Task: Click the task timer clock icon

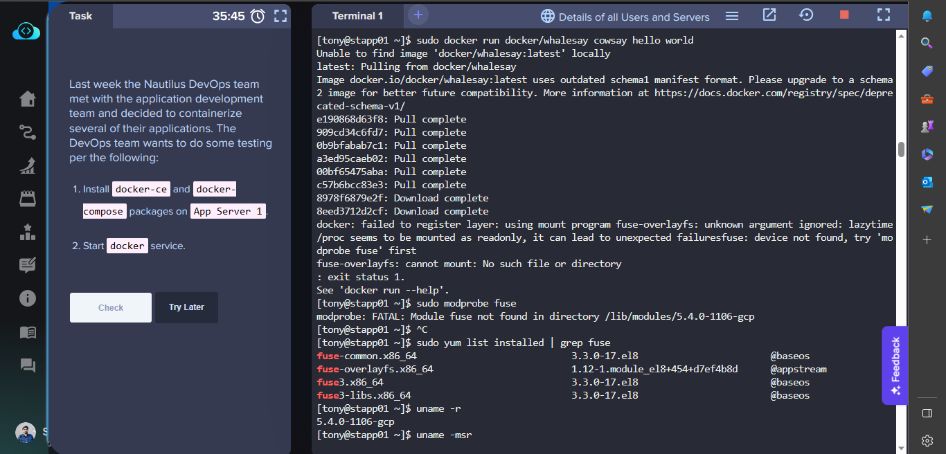Action: coord(258,16)
